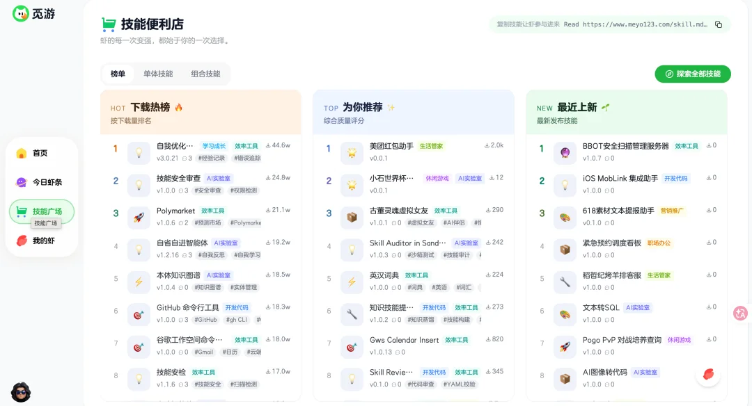752x406 pixels.
Task: Click target icon of Gws Calendar Insert
Action: click(352, 347)
